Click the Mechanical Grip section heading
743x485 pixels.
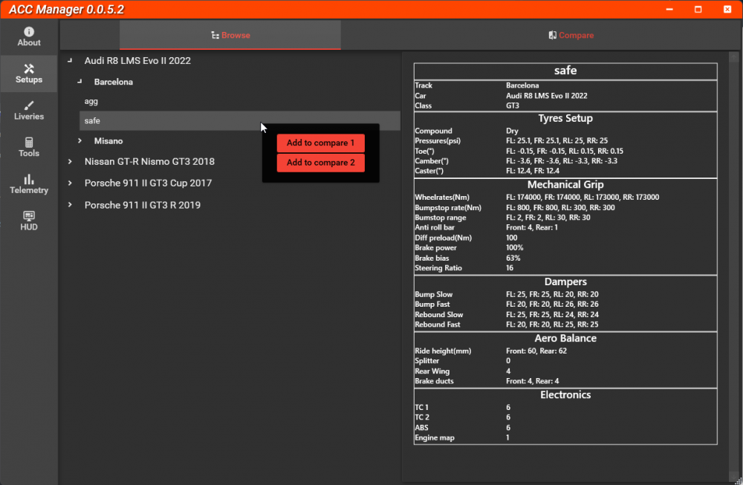pyautogui.click(x=565, y=185)
